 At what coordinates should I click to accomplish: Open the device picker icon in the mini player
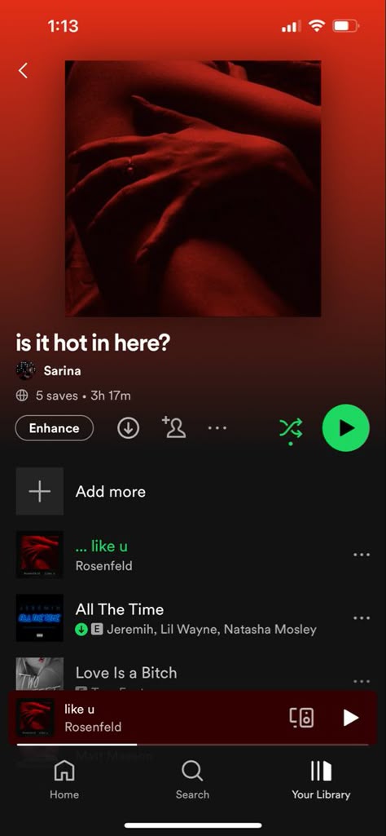[301, 718]
